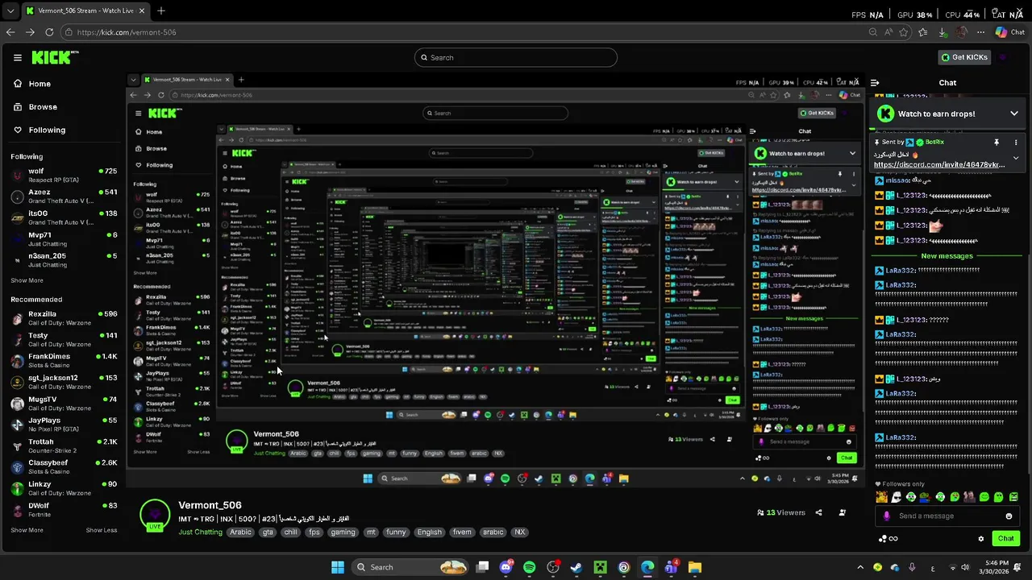Image resolution: width=1032 pixels, height=580 pixels.
Task: Open recommended channel FrankDimes
Action: tap(63, 361)
